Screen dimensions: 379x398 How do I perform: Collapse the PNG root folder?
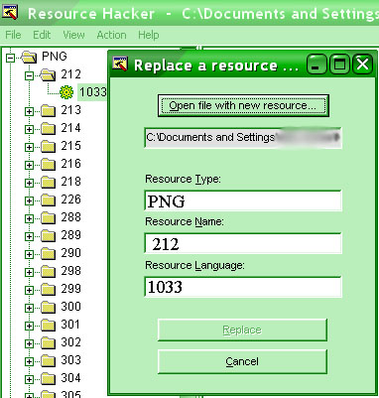pos(11,58)
